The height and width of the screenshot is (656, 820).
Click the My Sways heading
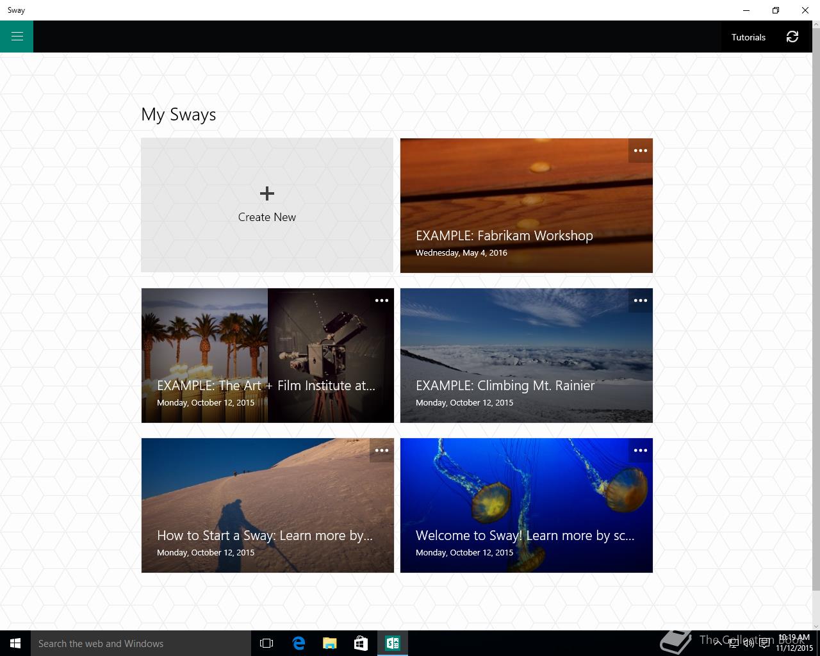[x=179, y=115]
